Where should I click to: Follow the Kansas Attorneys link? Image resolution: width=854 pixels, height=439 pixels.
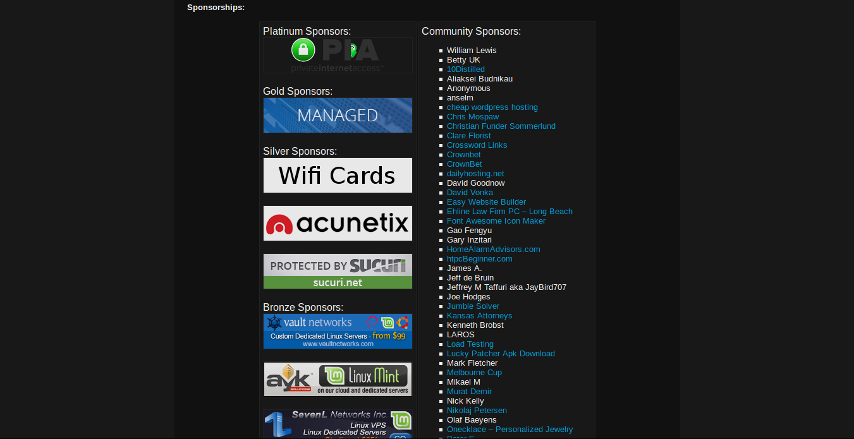(480, 316)
